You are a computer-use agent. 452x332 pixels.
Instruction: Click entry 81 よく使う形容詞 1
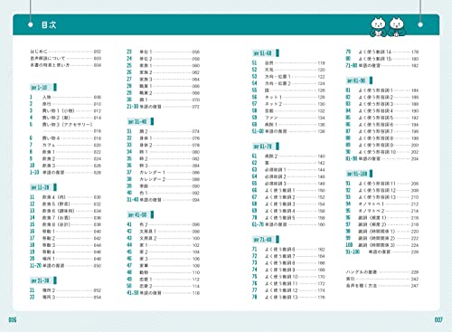[382, 90]
